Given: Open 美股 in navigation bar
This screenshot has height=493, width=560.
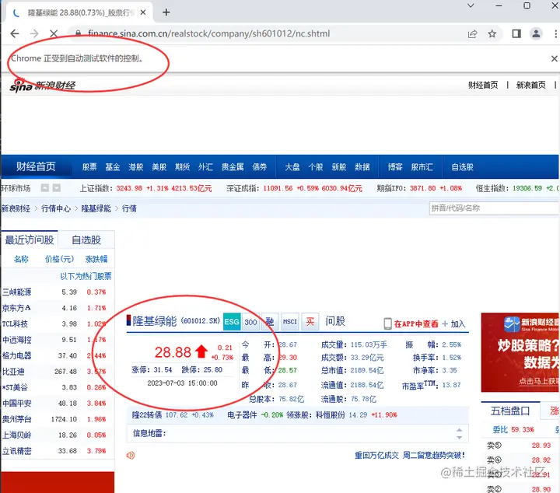Looking at the screenshot, I should click(x=159, y=166).
